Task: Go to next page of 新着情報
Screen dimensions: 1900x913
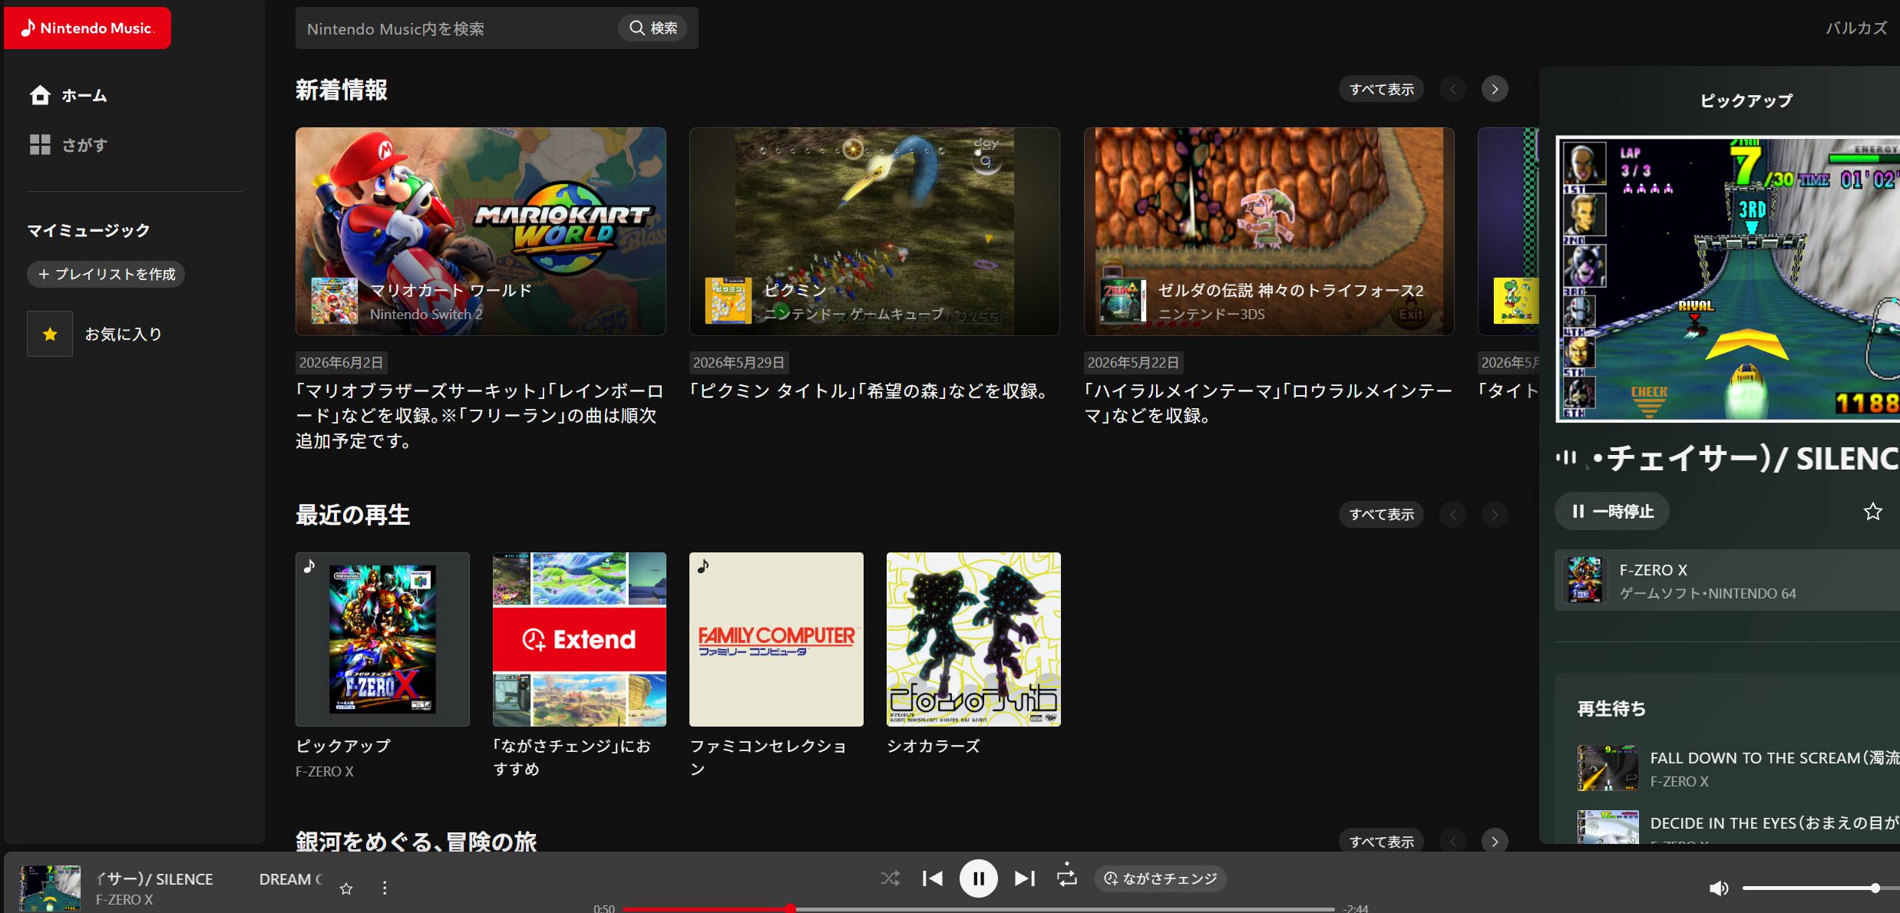Action: point(1495,89)
